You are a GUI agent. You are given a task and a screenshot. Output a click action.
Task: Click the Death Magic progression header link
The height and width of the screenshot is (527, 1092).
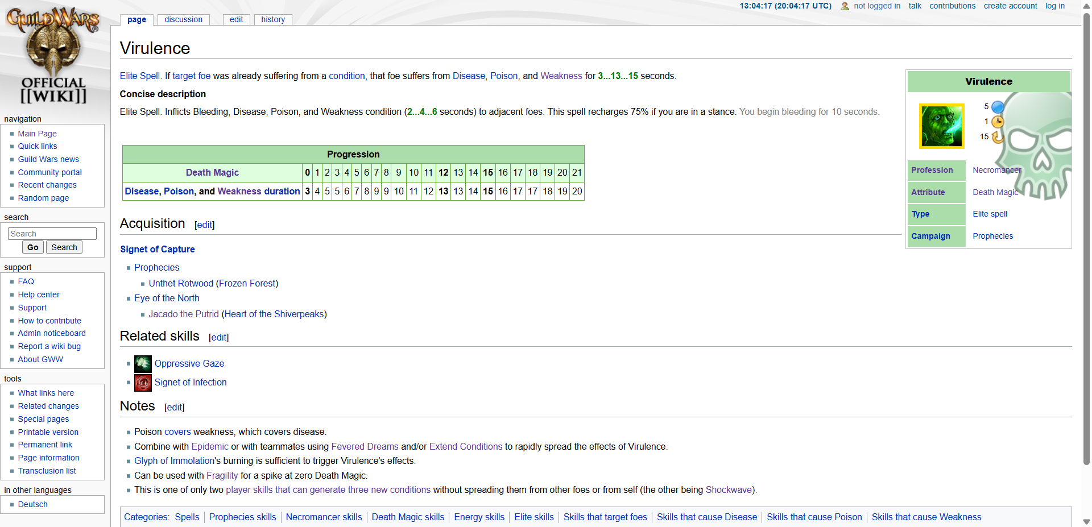coord(212,172)
